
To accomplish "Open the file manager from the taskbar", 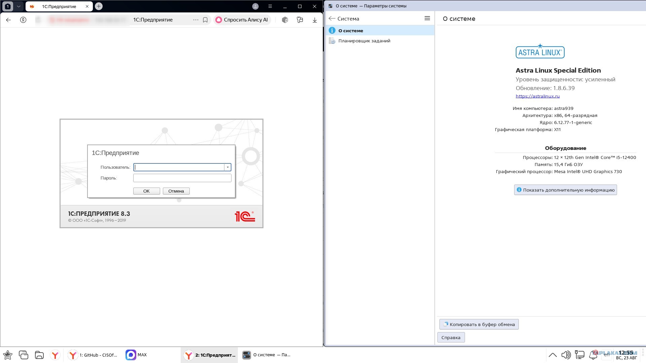I will click(x=39, y=355).
